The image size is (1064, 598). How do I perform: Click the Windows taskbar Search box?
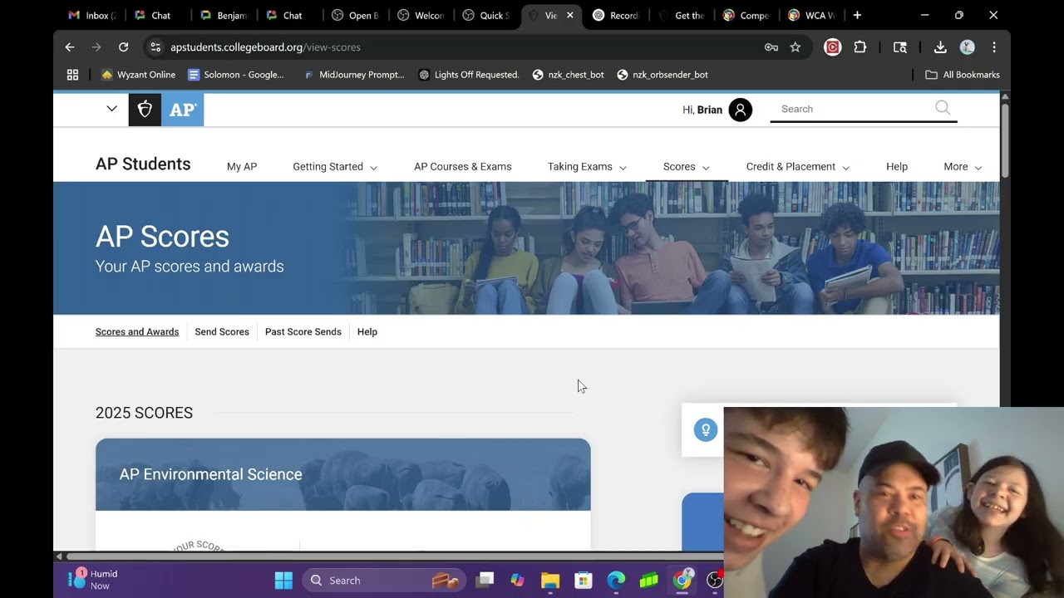pos(382,580)
